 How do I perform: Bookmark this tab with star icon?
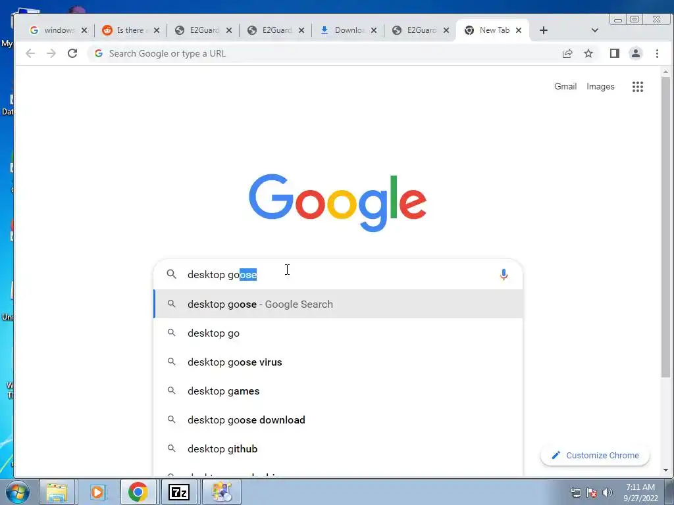(588, 53)
